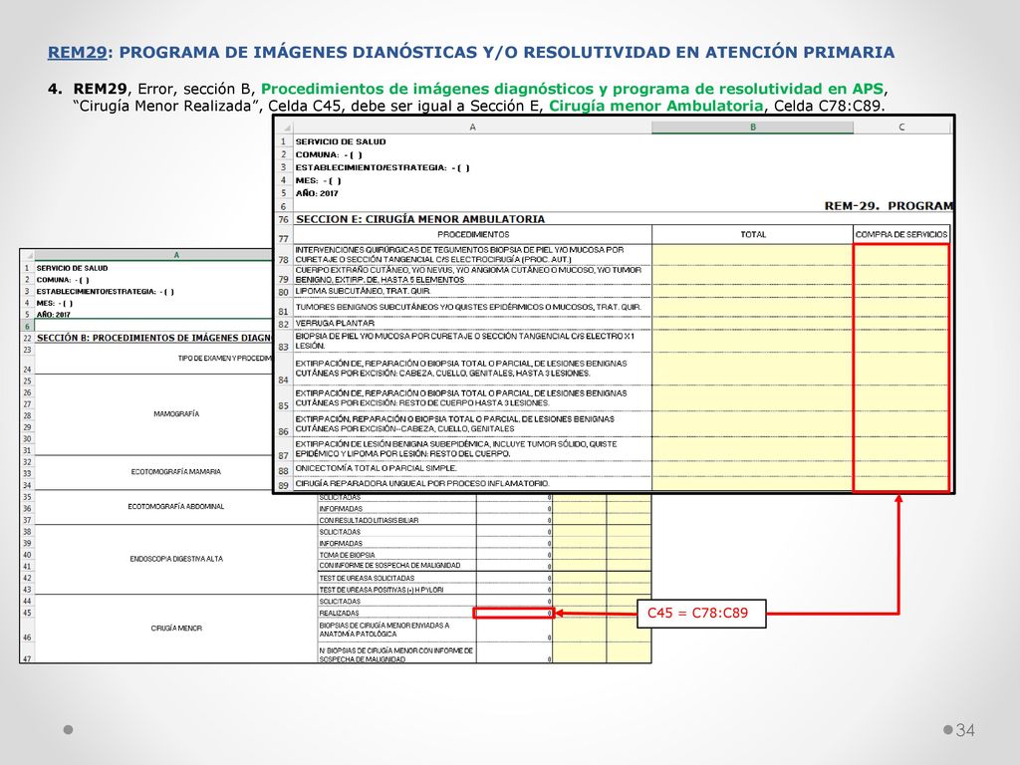Select column A header in the Sección E sheet

(472, 127)
